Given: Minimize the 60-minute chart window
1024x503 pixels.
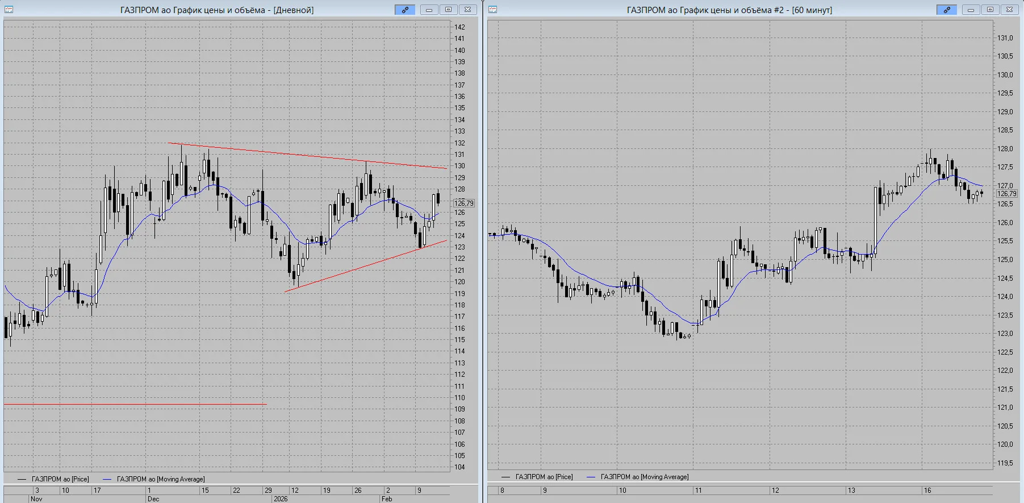Looking at the screenshot, I should [971, 10].
